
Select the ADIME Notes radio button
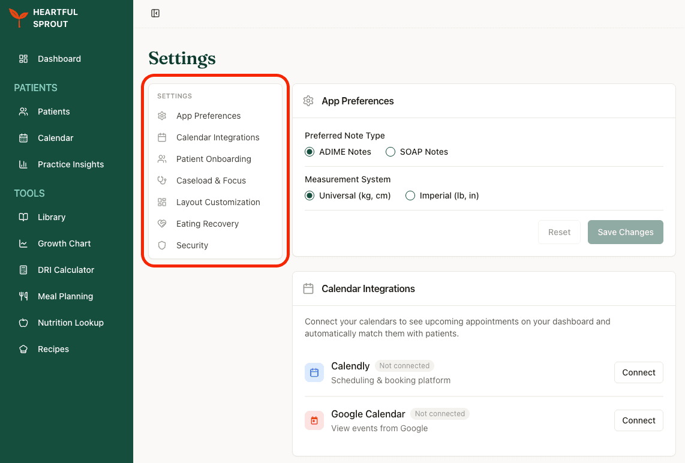310,152
